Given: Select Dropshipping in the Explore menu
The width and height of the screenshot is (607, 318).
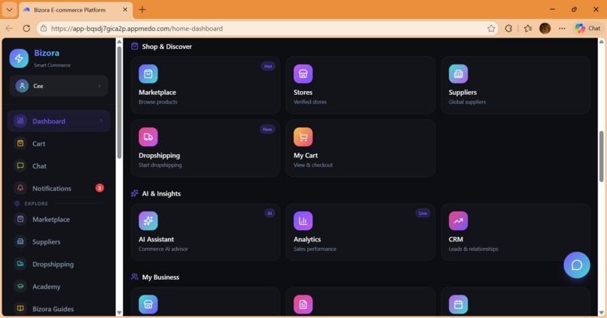Looking at the screenshot, I should (59, 264).
